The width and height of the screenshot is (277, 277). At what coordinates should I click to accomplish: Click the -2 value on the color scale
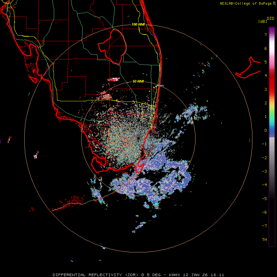tap(264, 158)
